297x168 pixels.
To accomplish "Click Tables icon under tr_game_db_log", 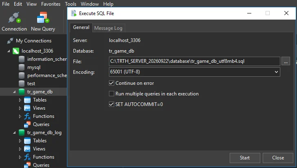I will (x=27, y=141).
